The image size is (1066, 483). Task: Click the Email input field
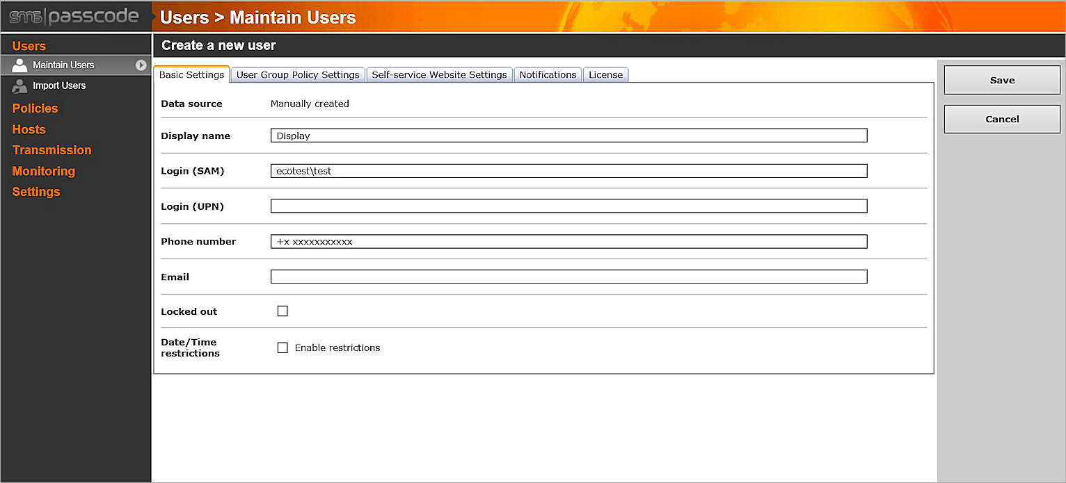(x=568, y=276)
